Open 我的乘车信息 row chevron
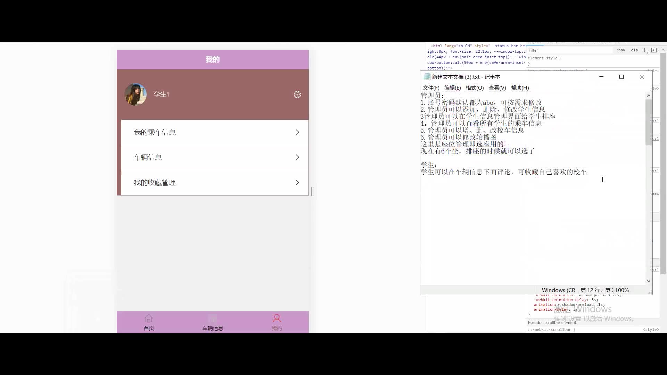Image resolution: width=667 pixels, height=375 pixels. 297,132
